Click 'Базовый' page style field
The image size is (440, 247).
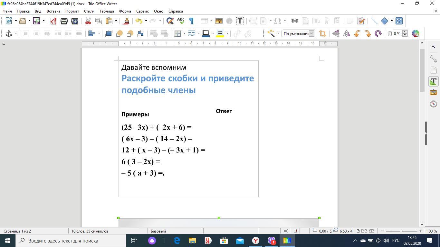pos(158,231)
